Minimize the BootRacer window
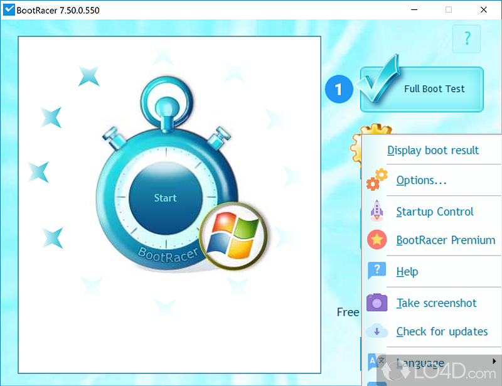Screen dimensions: 502x386 coord(414,10)
